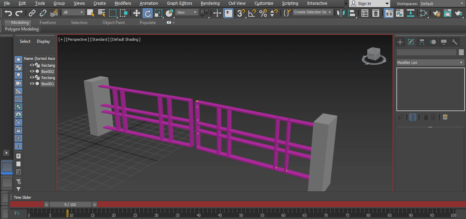
Task: Click the Align tool icon
Action: 352,13
